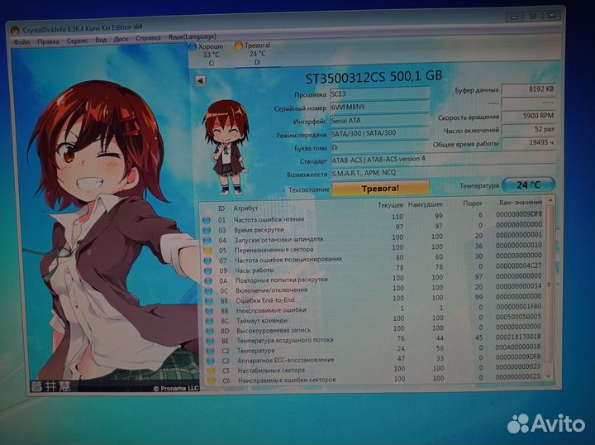The height and width of the screenshot is (445, 595).
Task: Click the yellow Тревога! health status button
Action: pyautogui.click(x=380, y=189)
